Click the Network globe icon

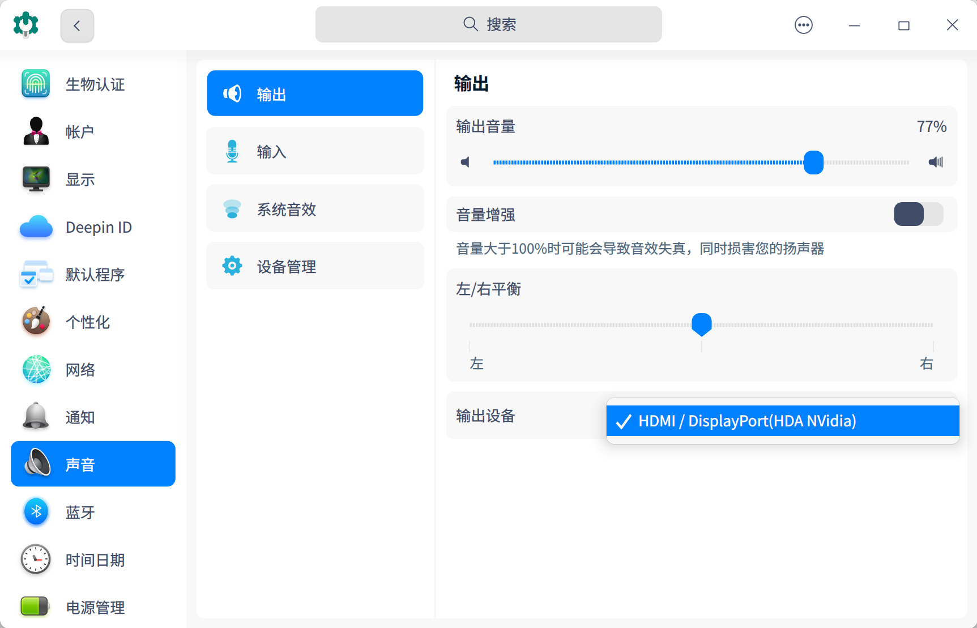point(36,369)
